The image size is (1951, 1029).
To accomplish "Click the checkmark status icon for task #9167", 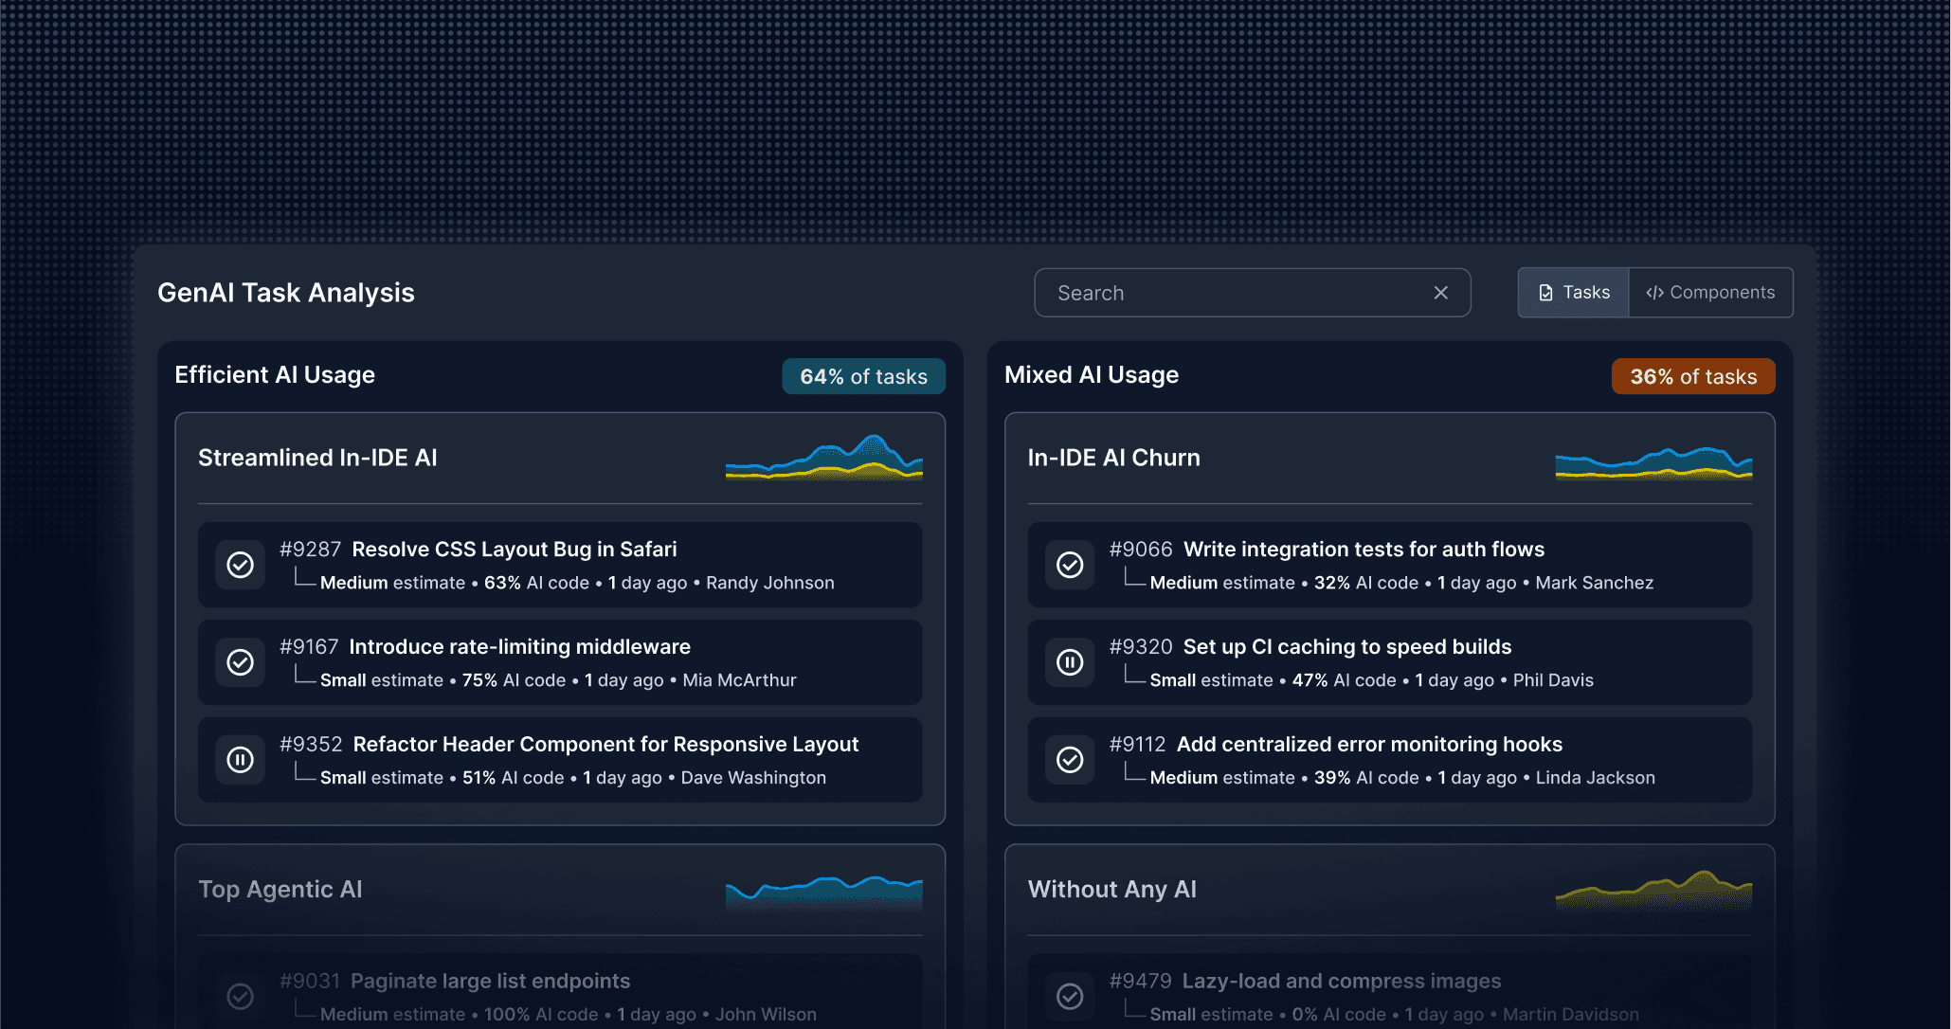I will click(x=241, y=662).
